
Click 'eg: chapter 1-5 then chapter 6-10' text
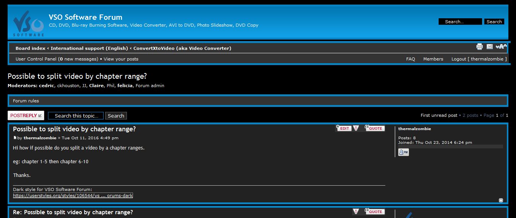tap(51, 161)
